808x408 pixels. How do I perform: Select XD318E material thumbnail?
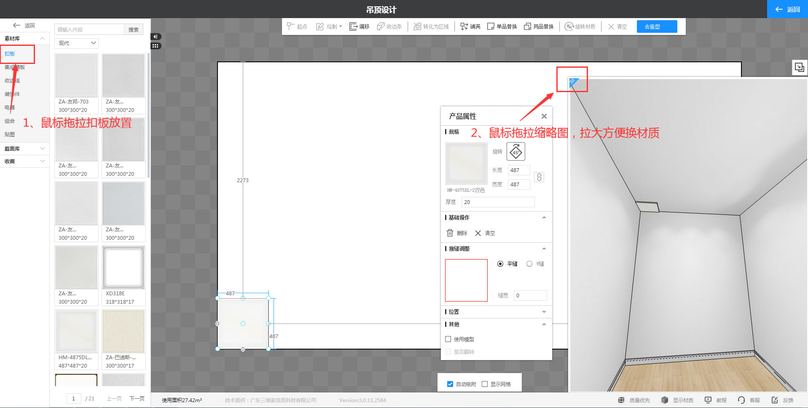click(123, 268)
